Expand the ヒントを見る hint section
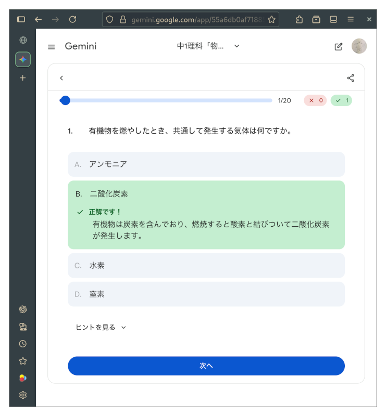The width and height of the screenshot is (386, 416). tap(101, 327)
